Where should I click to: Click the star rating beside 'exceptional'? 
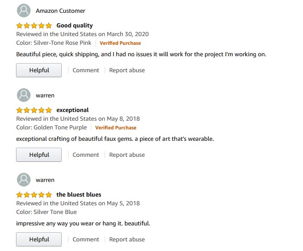click(34, 110)
